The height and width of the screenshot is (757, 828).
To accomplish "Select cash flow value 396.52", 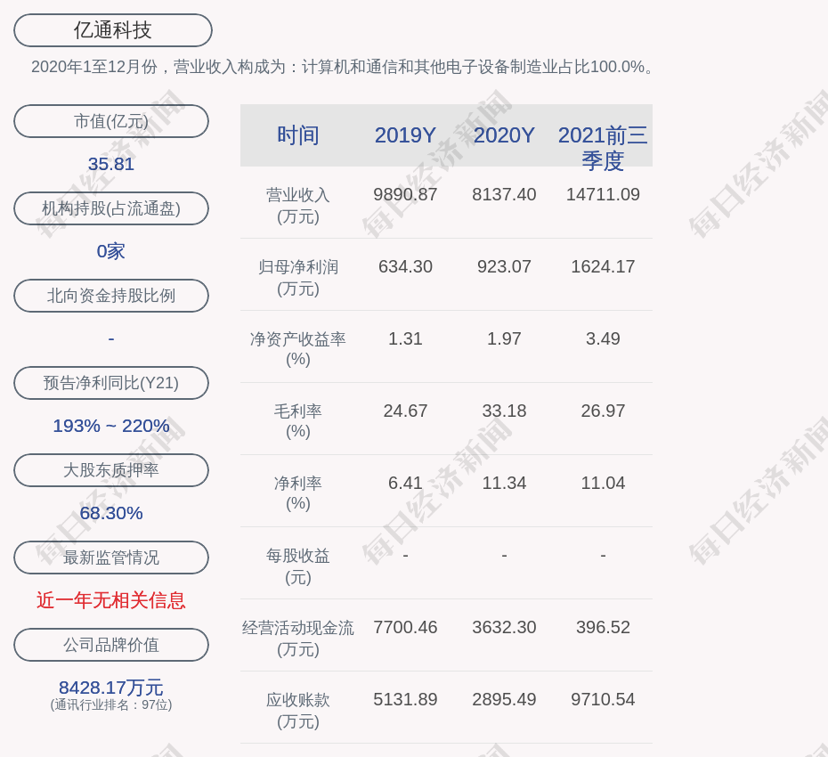I will (603, 627).
